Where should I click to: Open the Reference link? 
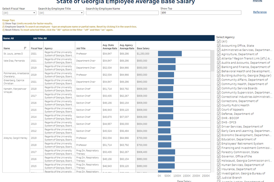[x=260, y=12]
